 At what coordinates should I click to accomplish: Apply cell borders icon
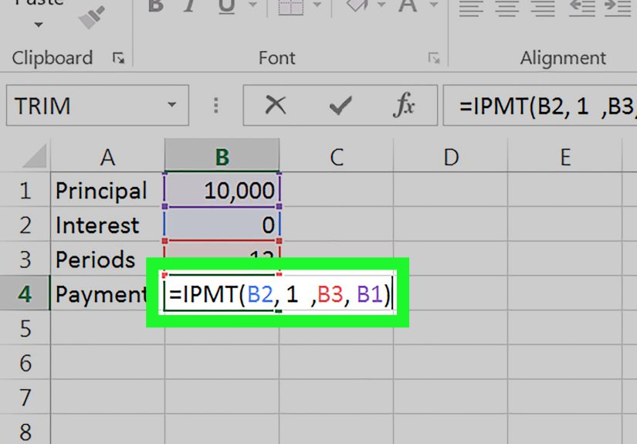(290, 7)
